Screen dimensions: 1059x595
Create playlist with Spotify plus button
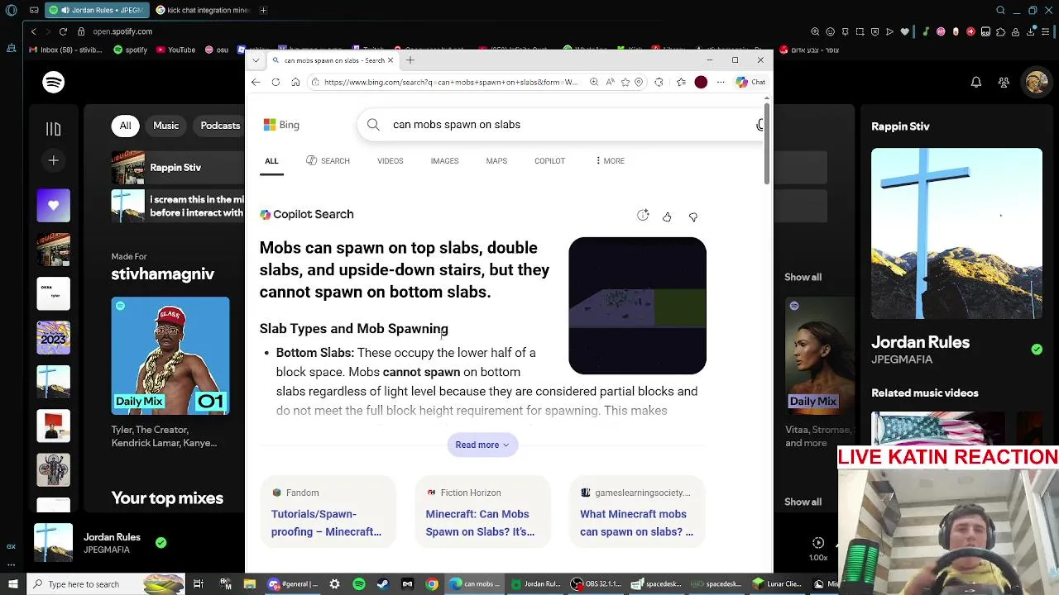[53, 160]
